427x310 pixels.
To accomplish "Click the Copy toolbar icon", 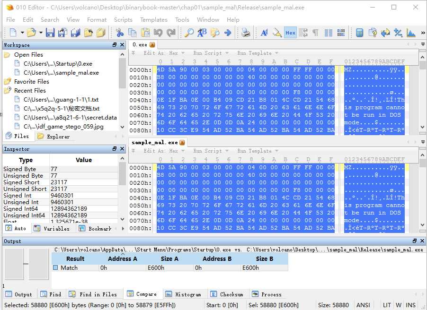I will tap(133, 33).
